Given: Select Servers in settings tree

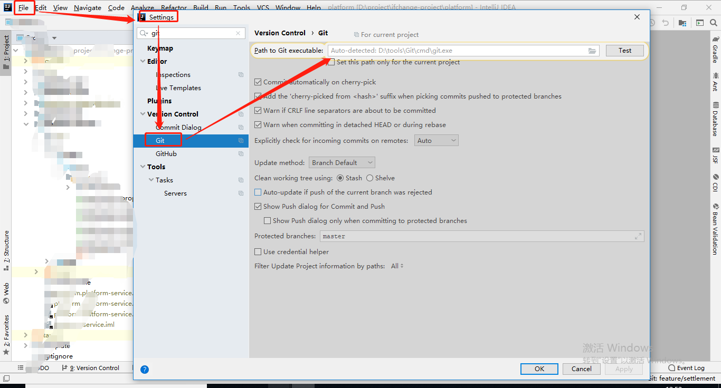Looking at the screenshot, I should tap(175, 193).
